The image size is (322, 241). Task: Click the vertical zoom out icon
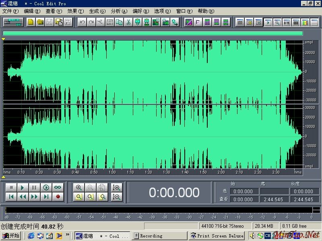click(117, 197)
